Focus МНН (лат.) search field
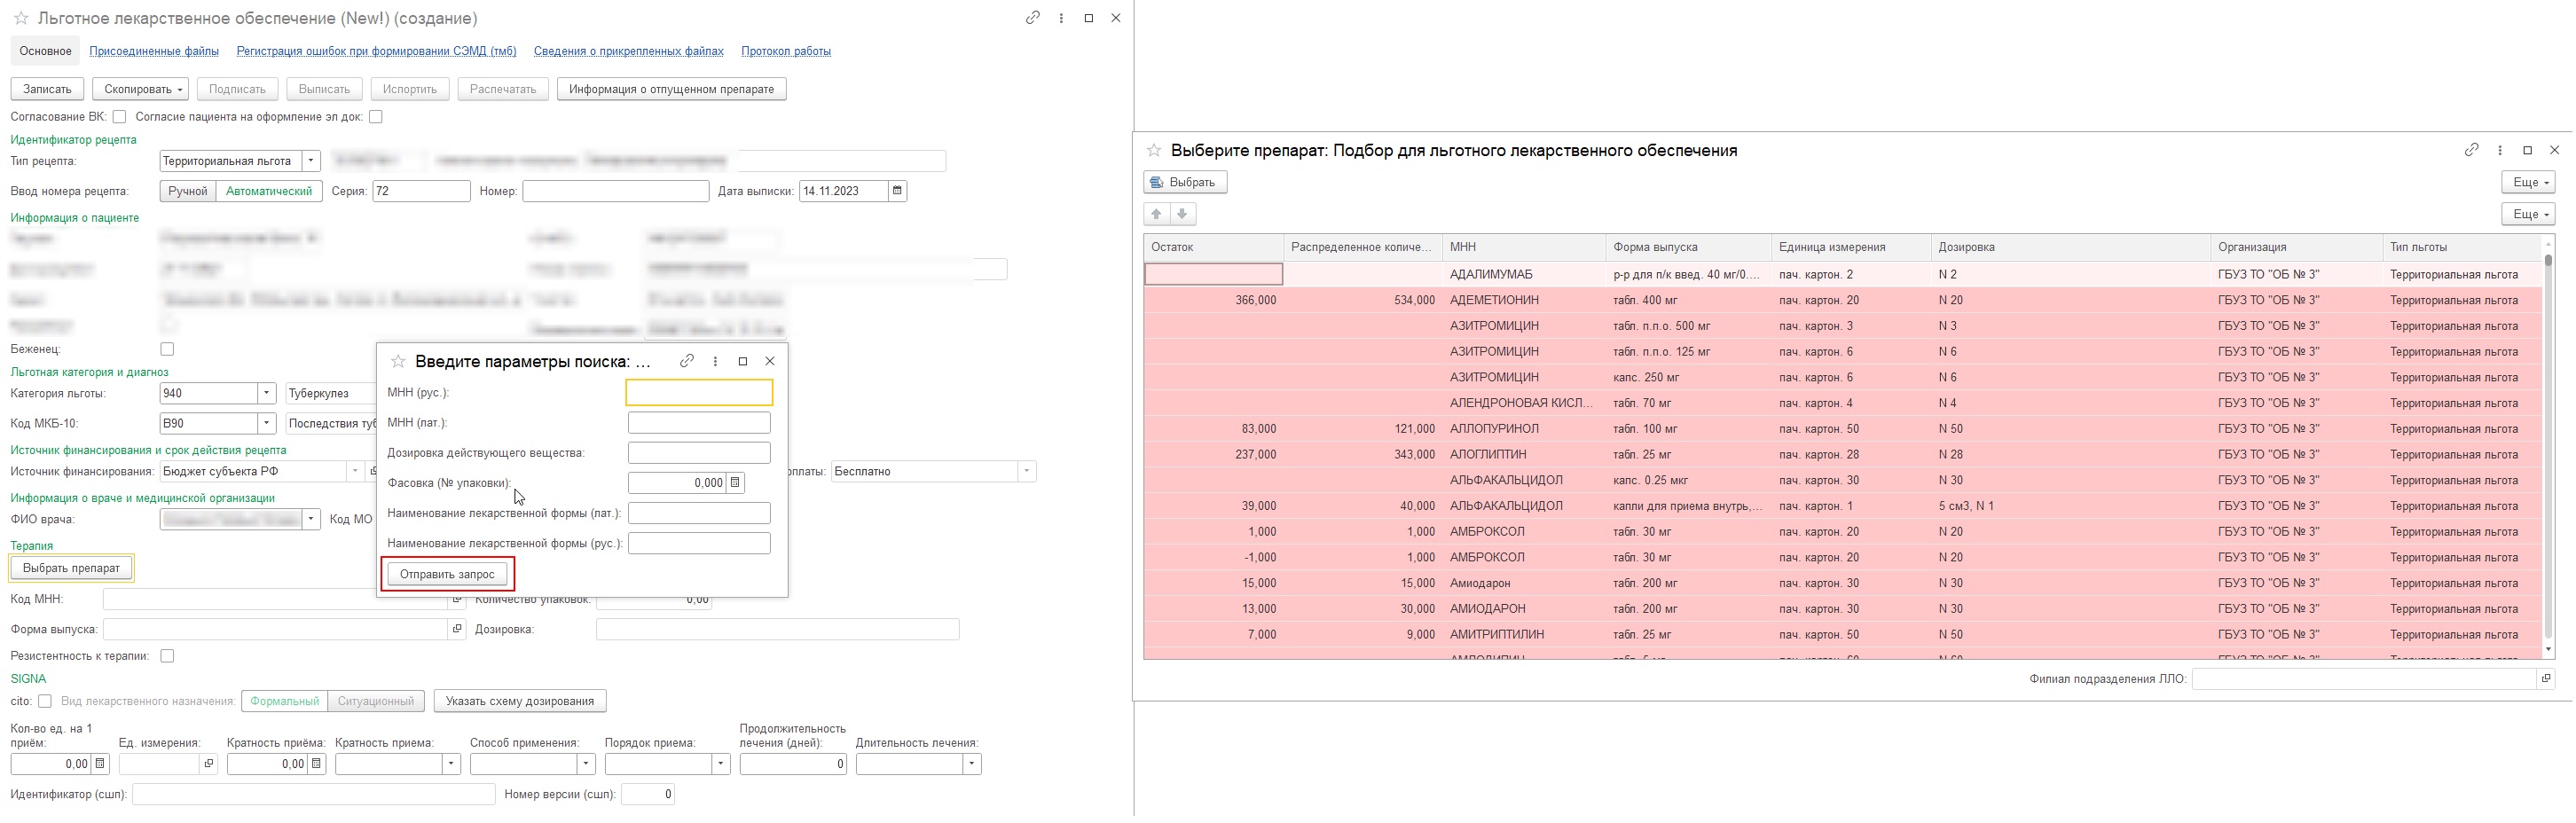The height and width of the screenshot is (823, 2576). [699, 423]
